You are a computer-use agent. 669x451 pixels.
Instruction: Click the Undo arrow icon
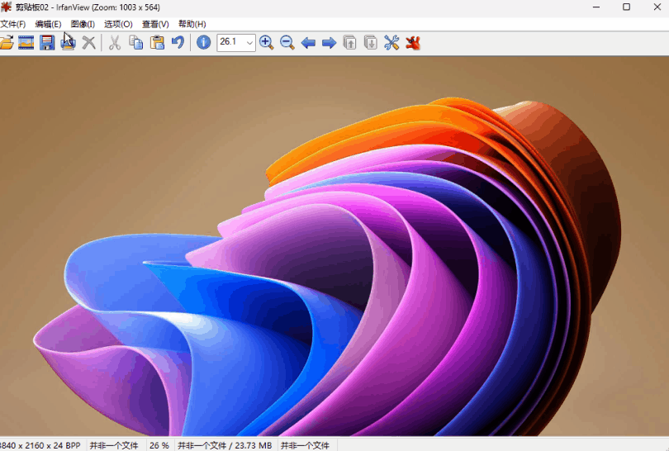click(x=178, y=43)
